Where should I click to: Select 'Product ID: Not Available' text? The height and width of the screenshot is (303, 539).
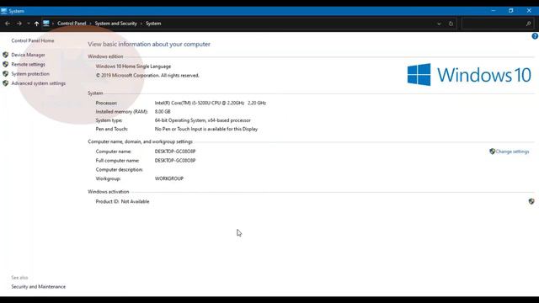pyautogui.click(x=122, y=202)
